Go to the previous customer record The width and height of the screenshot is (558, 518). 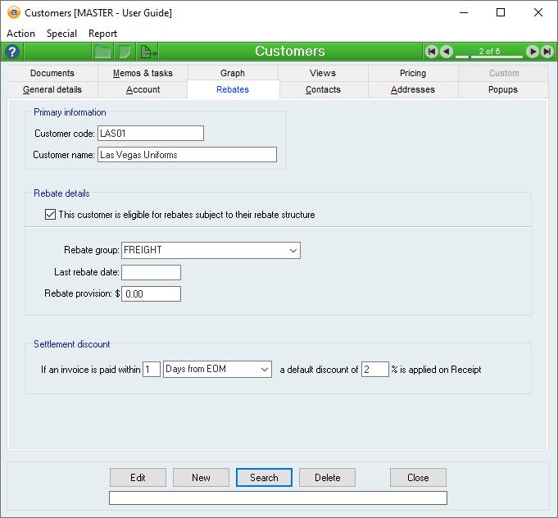click(x=447, y=52)
